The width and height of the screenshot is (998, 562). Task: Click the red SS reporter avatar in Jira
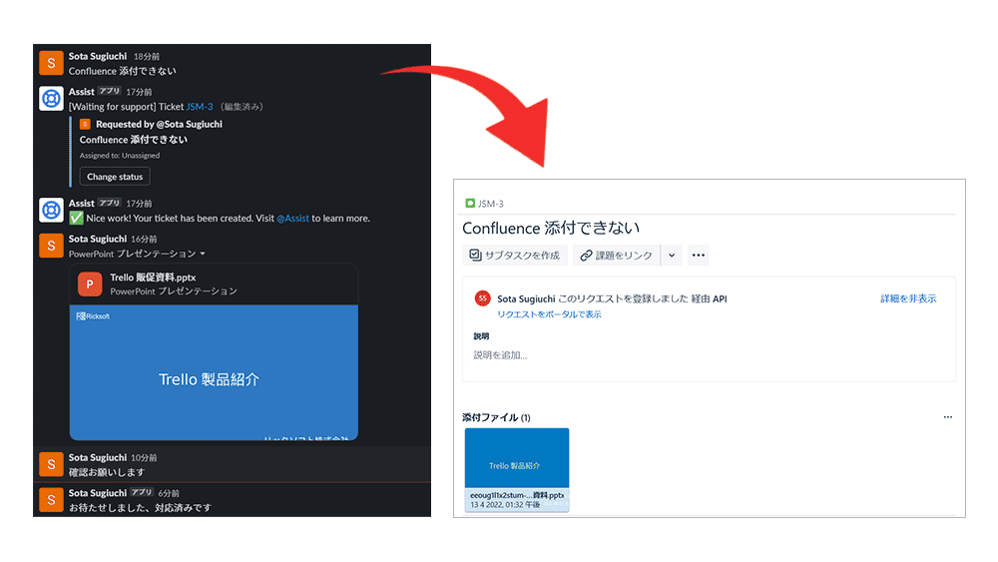pos(482,297)
